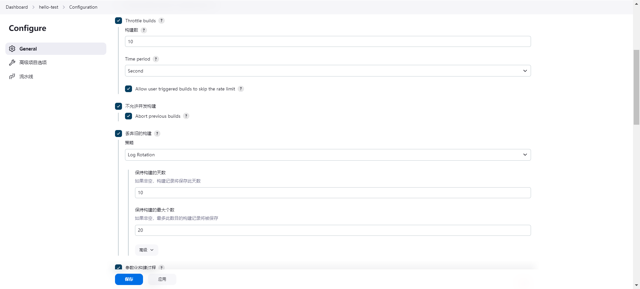This screenshot has height=289, width=640.
Task: Show help for skip rate limit option
Action: pos(241,89)
